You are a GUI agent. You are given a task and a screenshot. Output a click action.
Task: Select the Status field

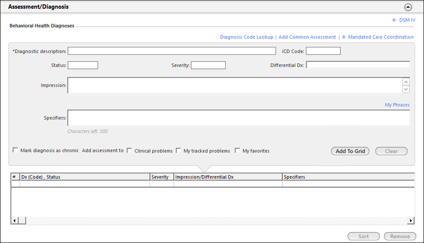[x=83, y=65]
